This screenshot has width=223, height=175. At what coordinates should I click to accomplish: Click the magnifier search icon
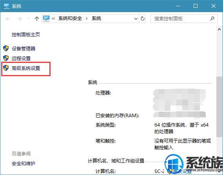click(212, 19)
